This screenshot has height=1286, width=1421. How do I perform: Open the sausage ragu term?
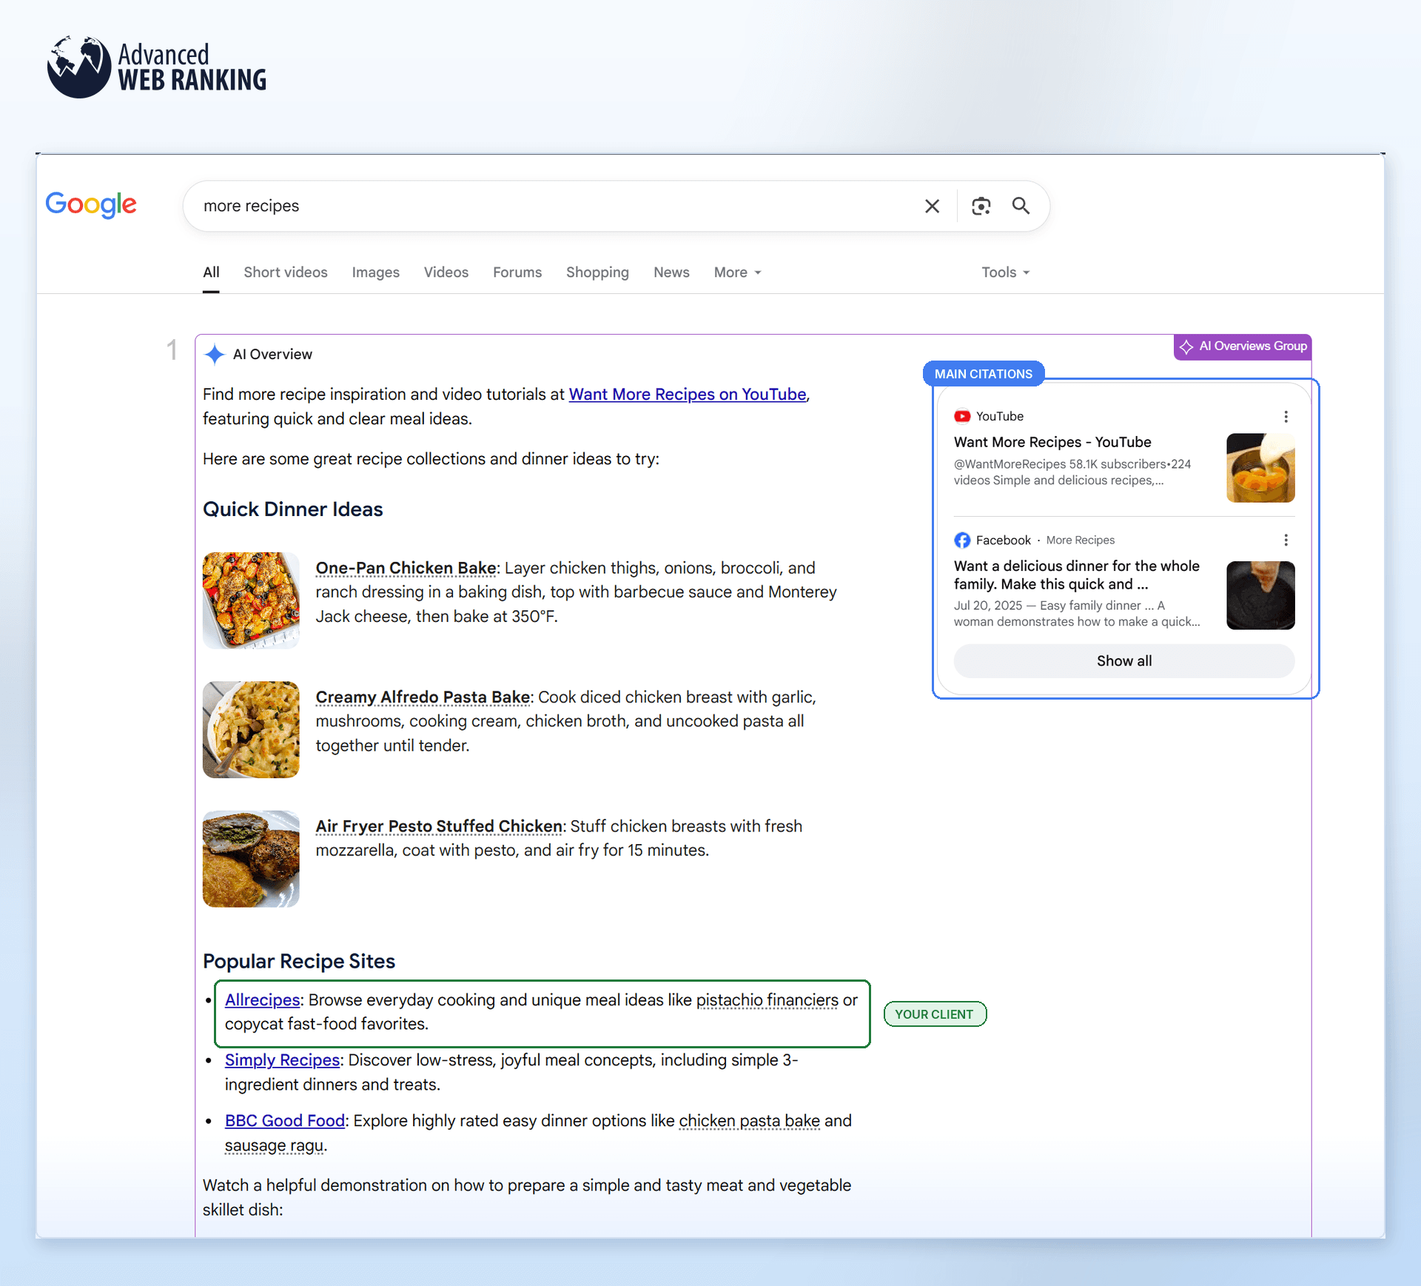click(274, 1145)
